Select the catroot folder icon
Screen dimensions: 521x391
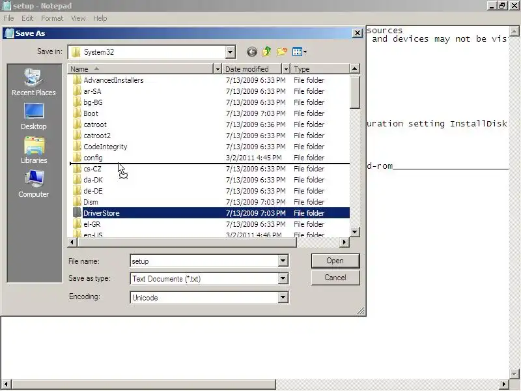pos(77,124)
